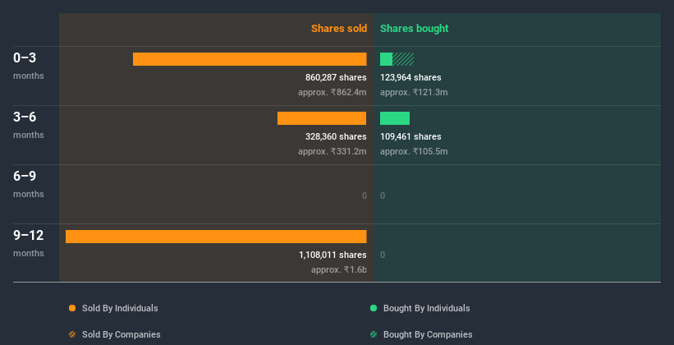Click the 0–3 months orange sold bar
674x345 pixels.
[x=250, y=59]
